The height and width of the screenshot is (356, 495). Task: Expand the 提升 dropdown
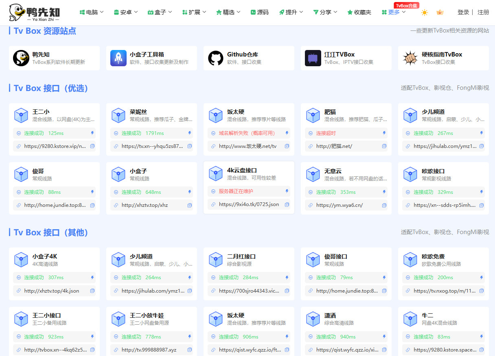coord(291,12)
